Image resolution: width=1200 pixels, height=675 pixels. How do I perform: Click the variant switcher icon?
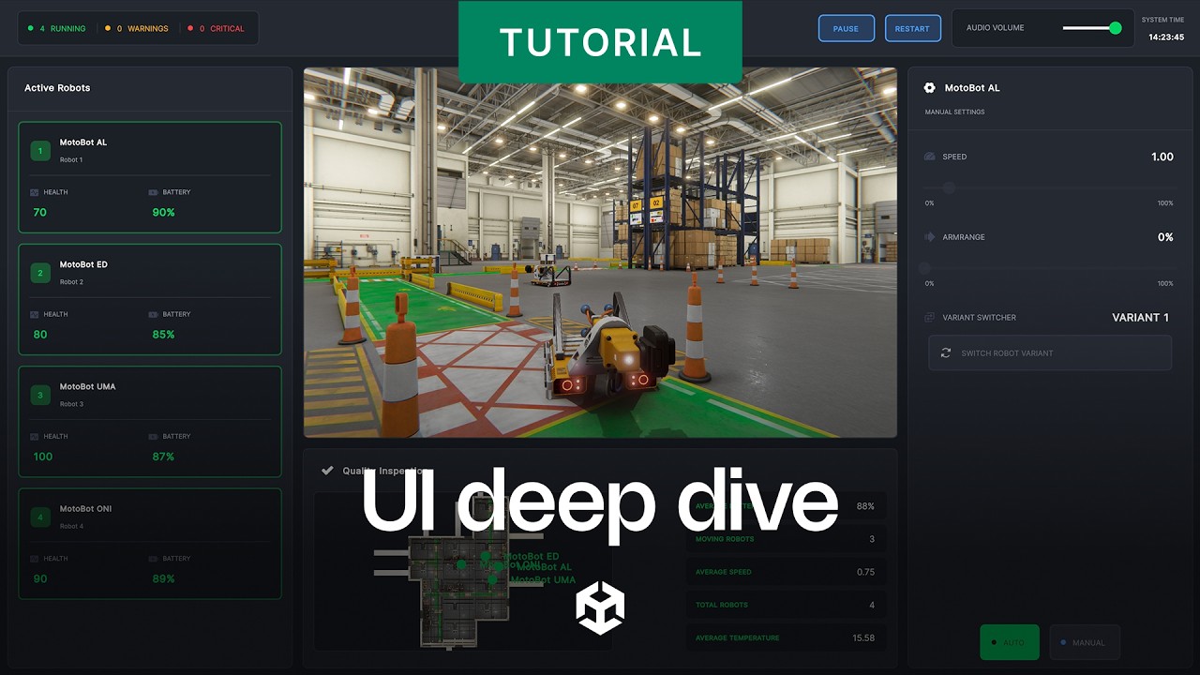point(930,317)
